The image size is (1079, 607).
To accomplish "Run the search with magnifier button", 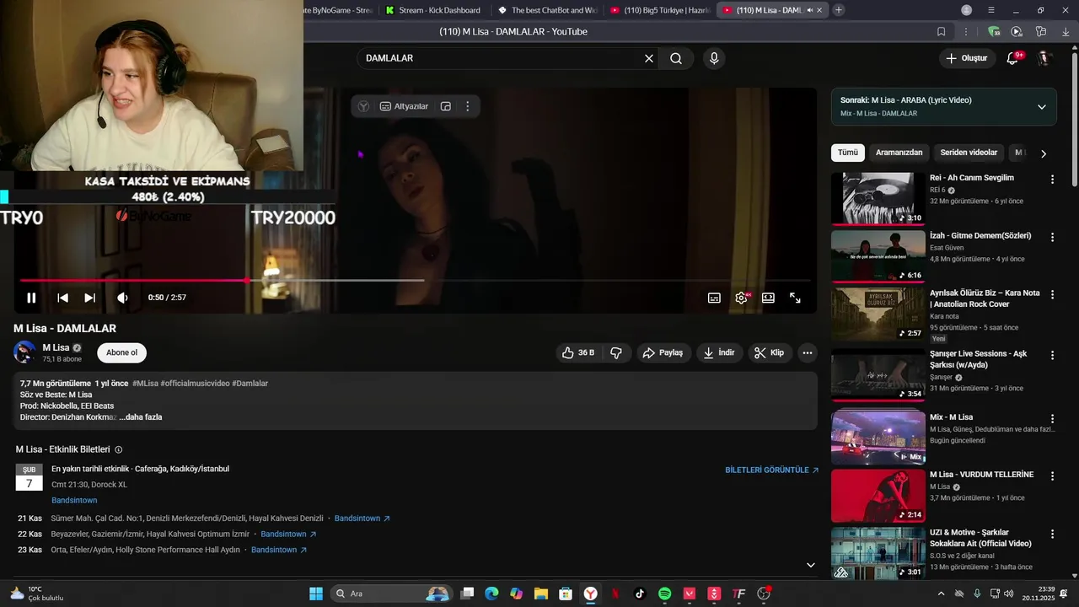I will pos(676,58).
